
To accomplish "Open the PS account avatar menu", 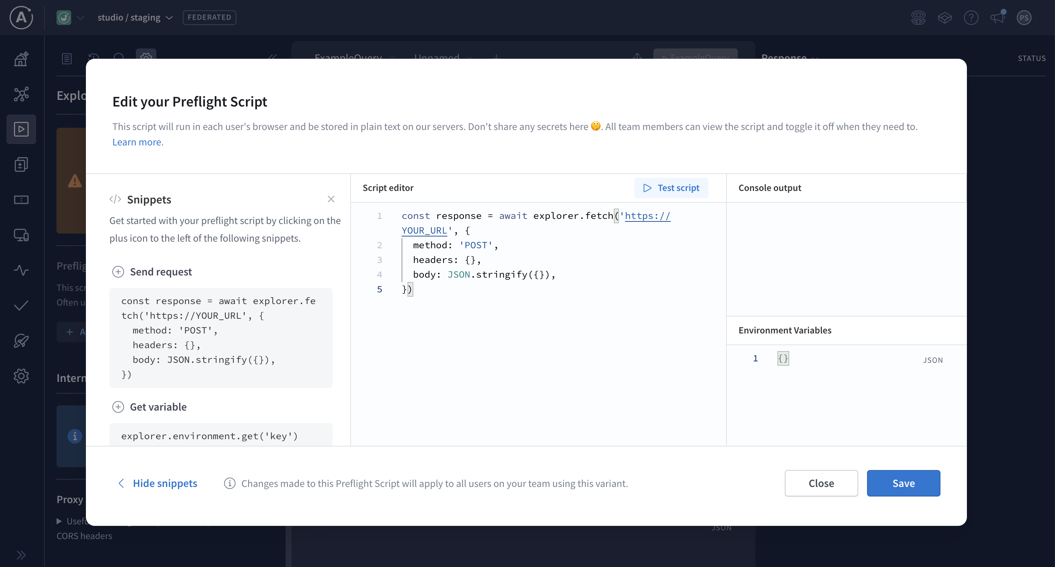I will 1024,17.
